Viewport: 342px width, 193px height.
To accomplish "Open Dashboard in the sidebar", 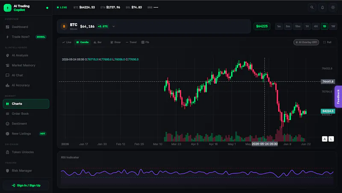I will 26,27.
